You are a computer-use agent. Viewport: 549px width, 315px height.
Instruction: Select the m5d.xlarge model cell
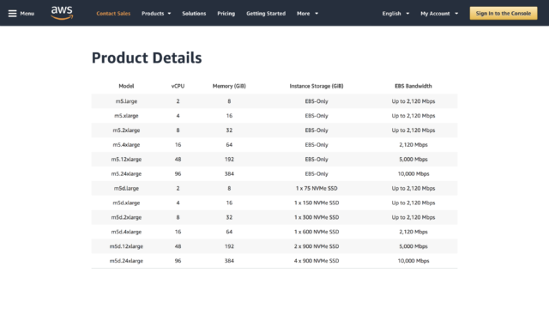coord(126,203)
